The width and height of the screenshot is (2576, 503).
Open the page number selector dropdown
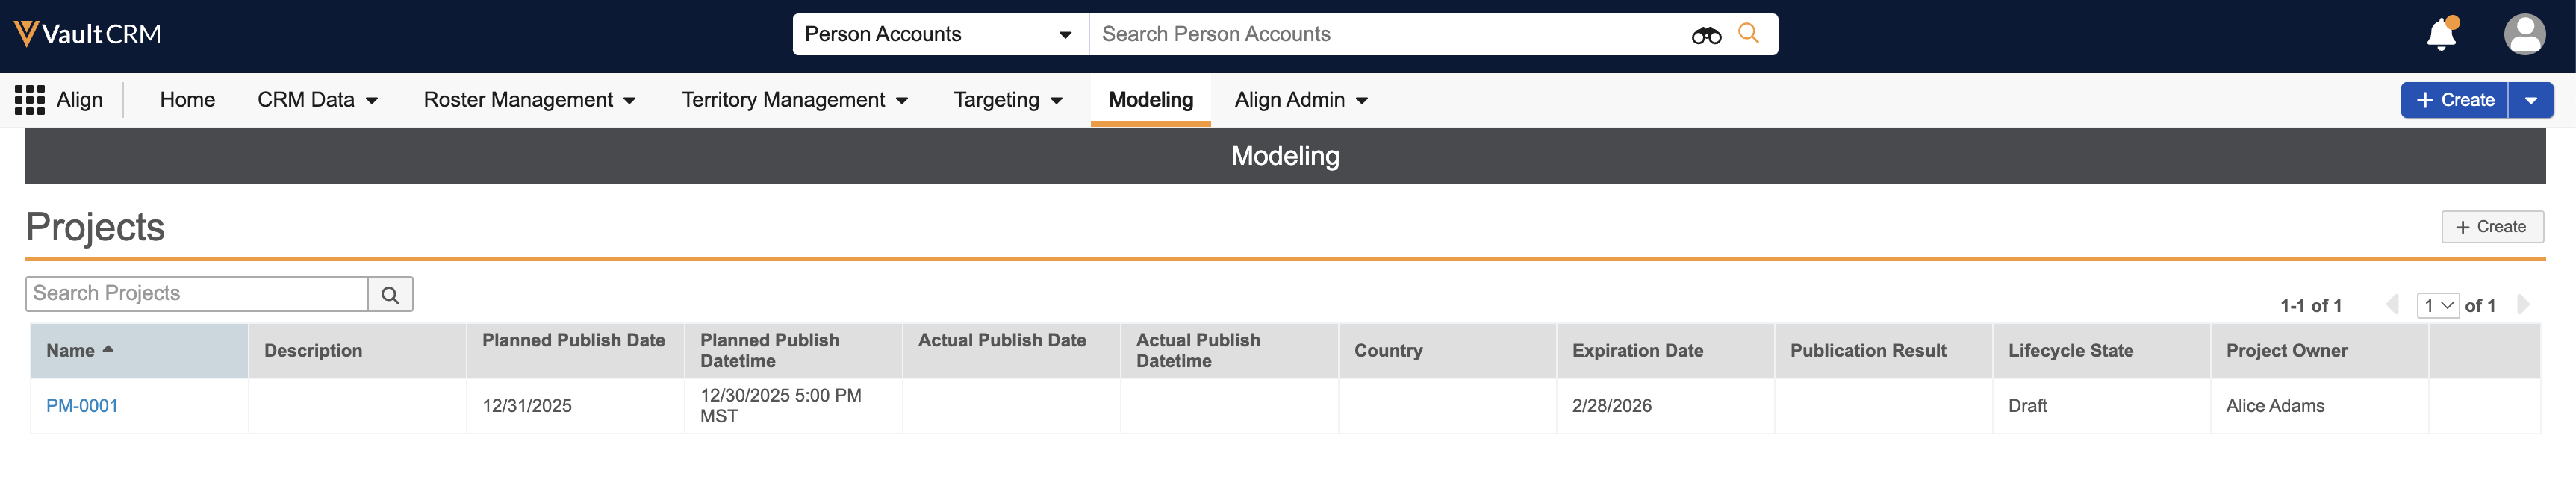(x=2437, y=306)
